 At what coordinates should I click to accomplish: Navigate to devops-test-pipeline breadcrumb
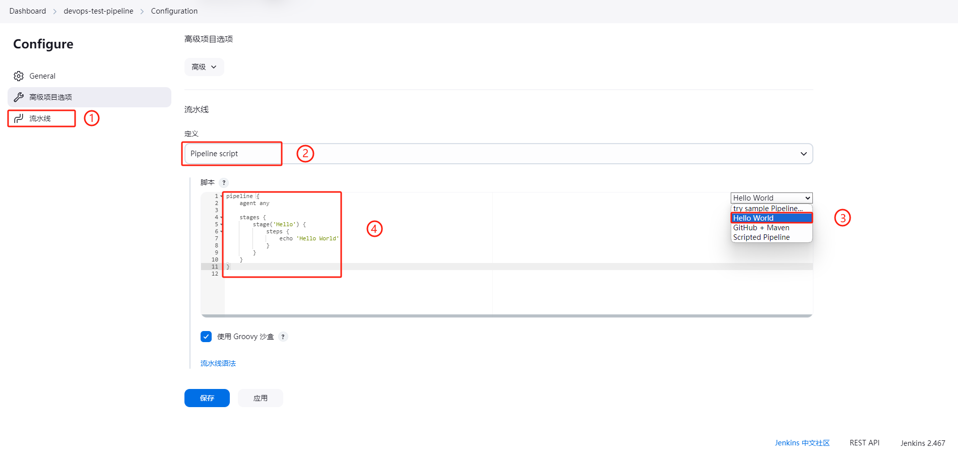click(x=98, y=11)
